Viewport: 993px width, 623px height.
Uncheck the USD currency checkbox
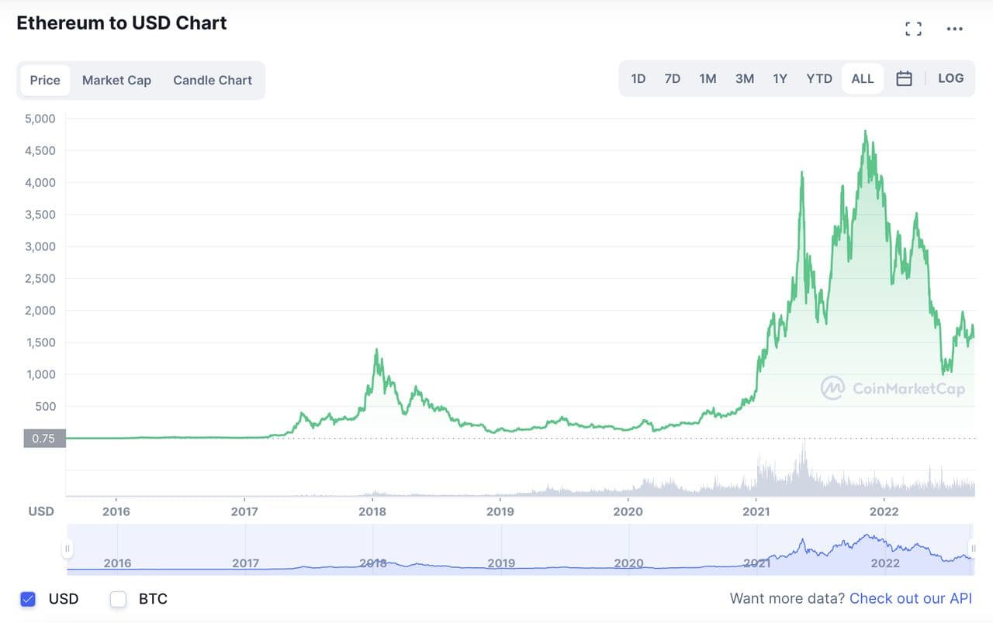tap(29, 599)
